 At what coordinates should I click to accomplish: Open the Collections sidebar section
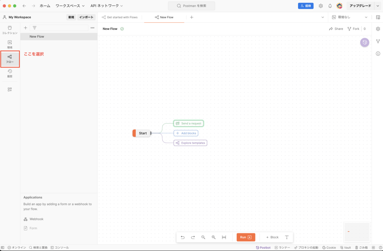tap(10, 30)
